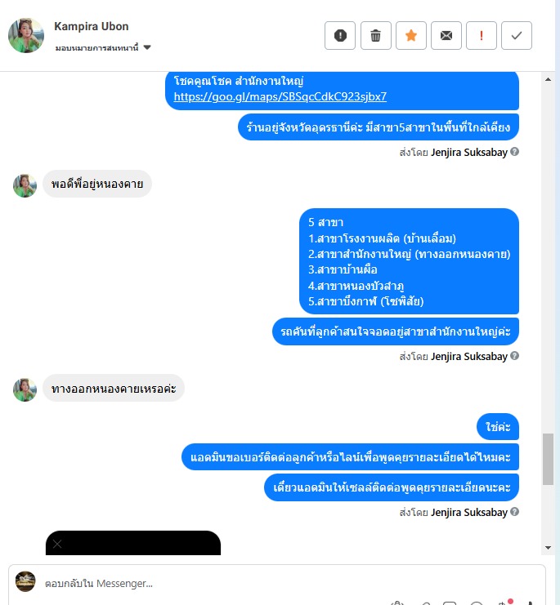Click the scroll down arrow of the chat
This screenshot has width=560, height=605.
[x=548, y=548]
